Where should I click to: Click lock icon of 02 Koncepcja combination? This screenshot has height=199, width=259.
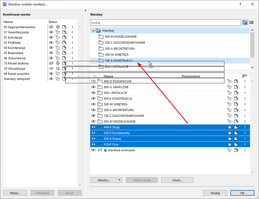point(57,37)
